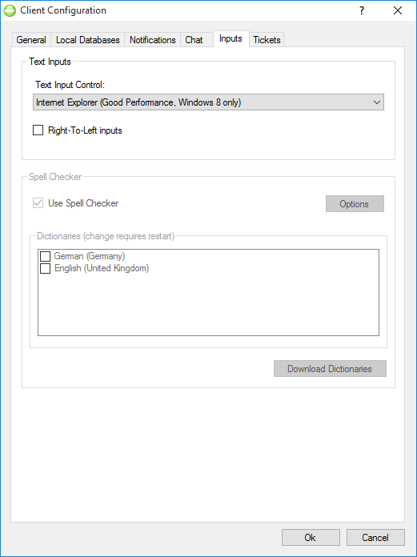Viewport: 417px width, 557px height.
Task: Close the Client Configuration dialog
Action: pyautogui.click(x=398, y=10)
